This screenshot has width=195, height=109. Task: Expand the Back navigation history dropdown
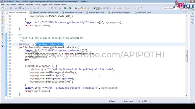coord(132,8)
